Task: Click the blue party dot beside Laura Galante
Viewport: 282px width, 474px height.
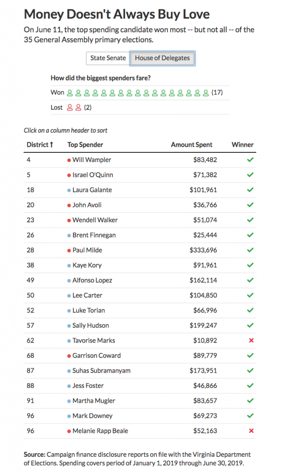Action: tap(69, 190)
